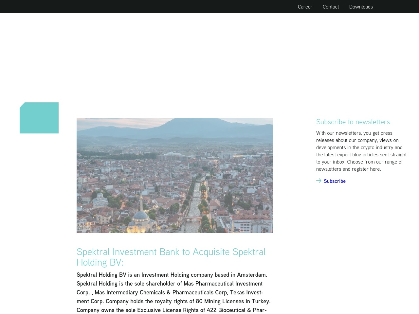419x314 pixels.
Task: Click the arrow icon next to Subscribe
Action: (x=319, y=181)
